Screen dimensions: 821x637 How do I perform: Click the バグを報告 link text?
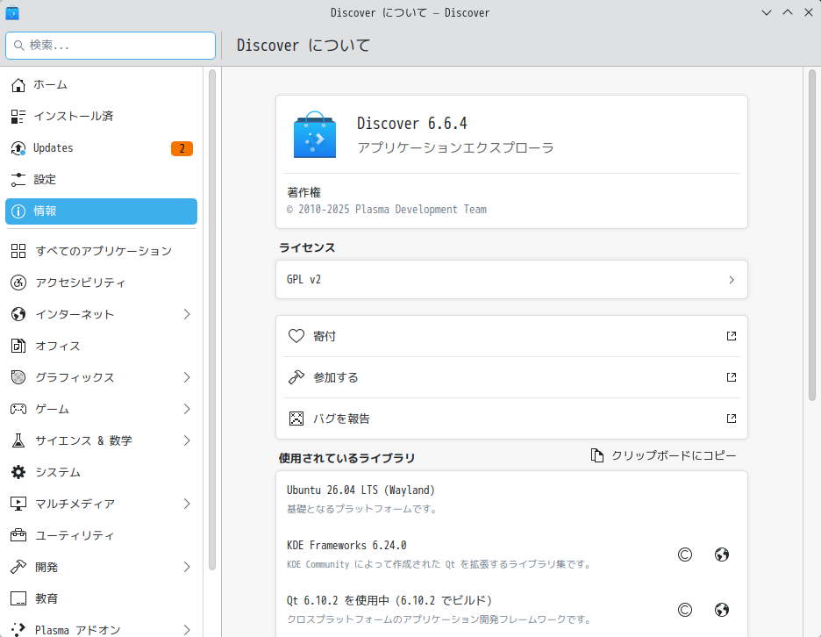341,419
